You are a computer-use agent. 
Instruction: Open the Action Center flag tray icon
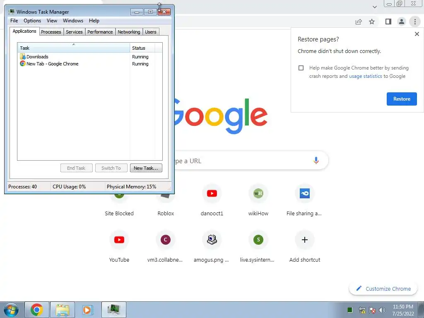point(372,310)
